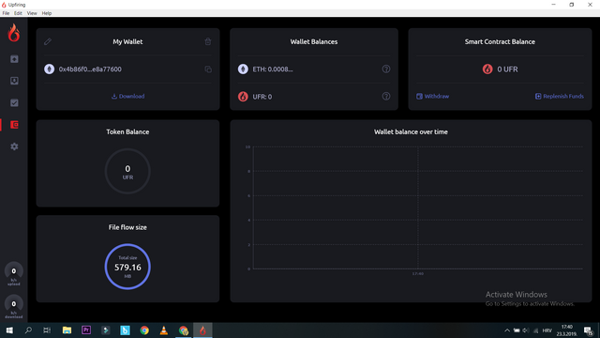
Task: Open the upload files sidebar icon
Action: 14,59
